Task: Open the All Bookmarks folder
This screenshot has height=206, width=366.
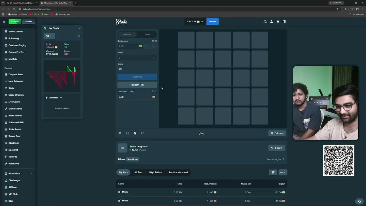Action: tap(357, 14)
